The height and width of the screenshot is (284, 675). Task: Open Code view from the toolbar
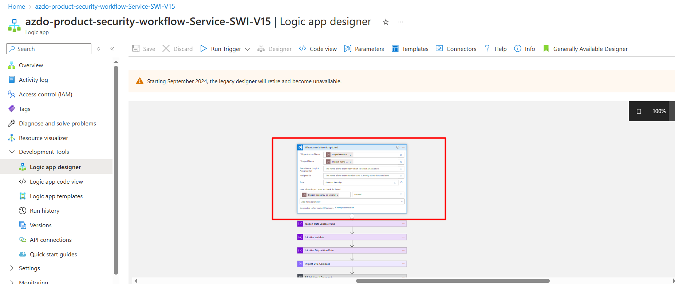(317, 49)
